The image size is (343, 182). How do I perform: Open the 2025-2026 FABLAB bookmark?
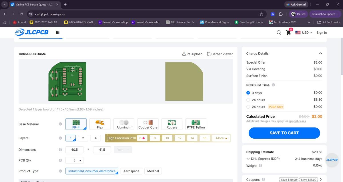(x=44, y=22)
